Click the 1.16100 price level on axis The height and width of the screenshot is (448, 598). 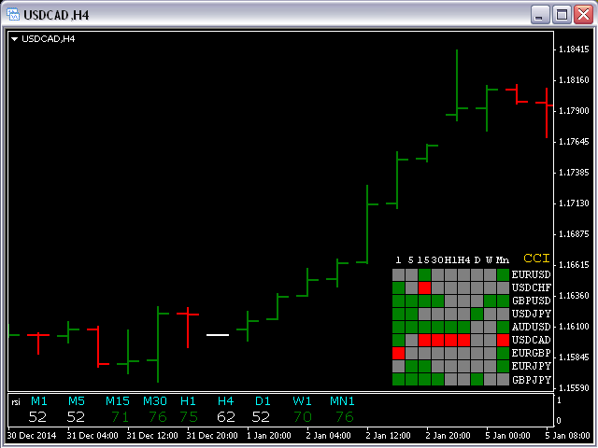click(574, 327)
